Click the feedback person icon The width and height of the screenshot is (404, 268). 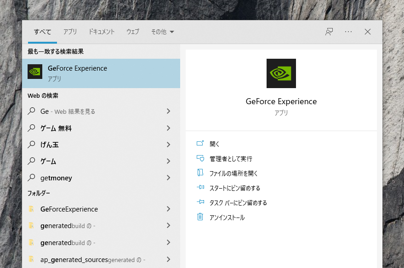329,32
